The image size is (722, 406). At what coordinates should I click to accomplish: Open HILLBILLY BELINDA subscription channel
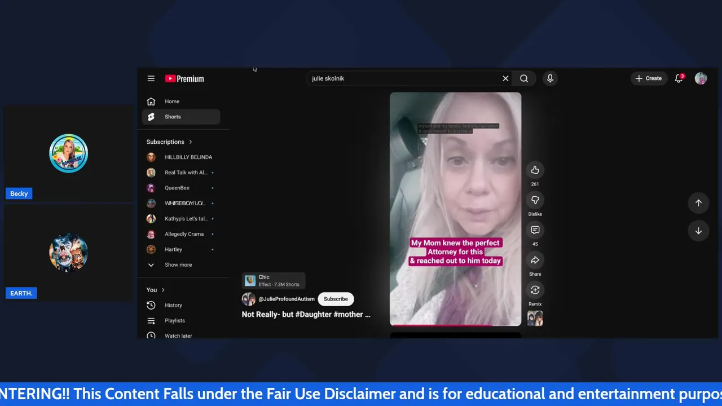click(181, 157)
